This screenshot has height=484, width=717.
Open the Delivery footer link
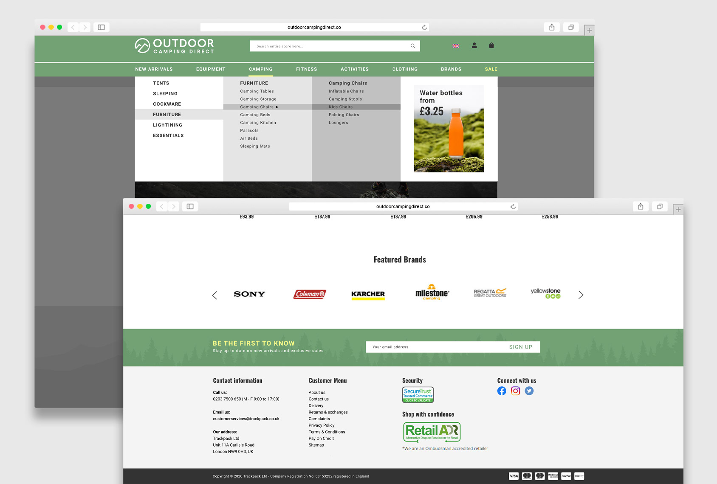click(x=316, y=406)
